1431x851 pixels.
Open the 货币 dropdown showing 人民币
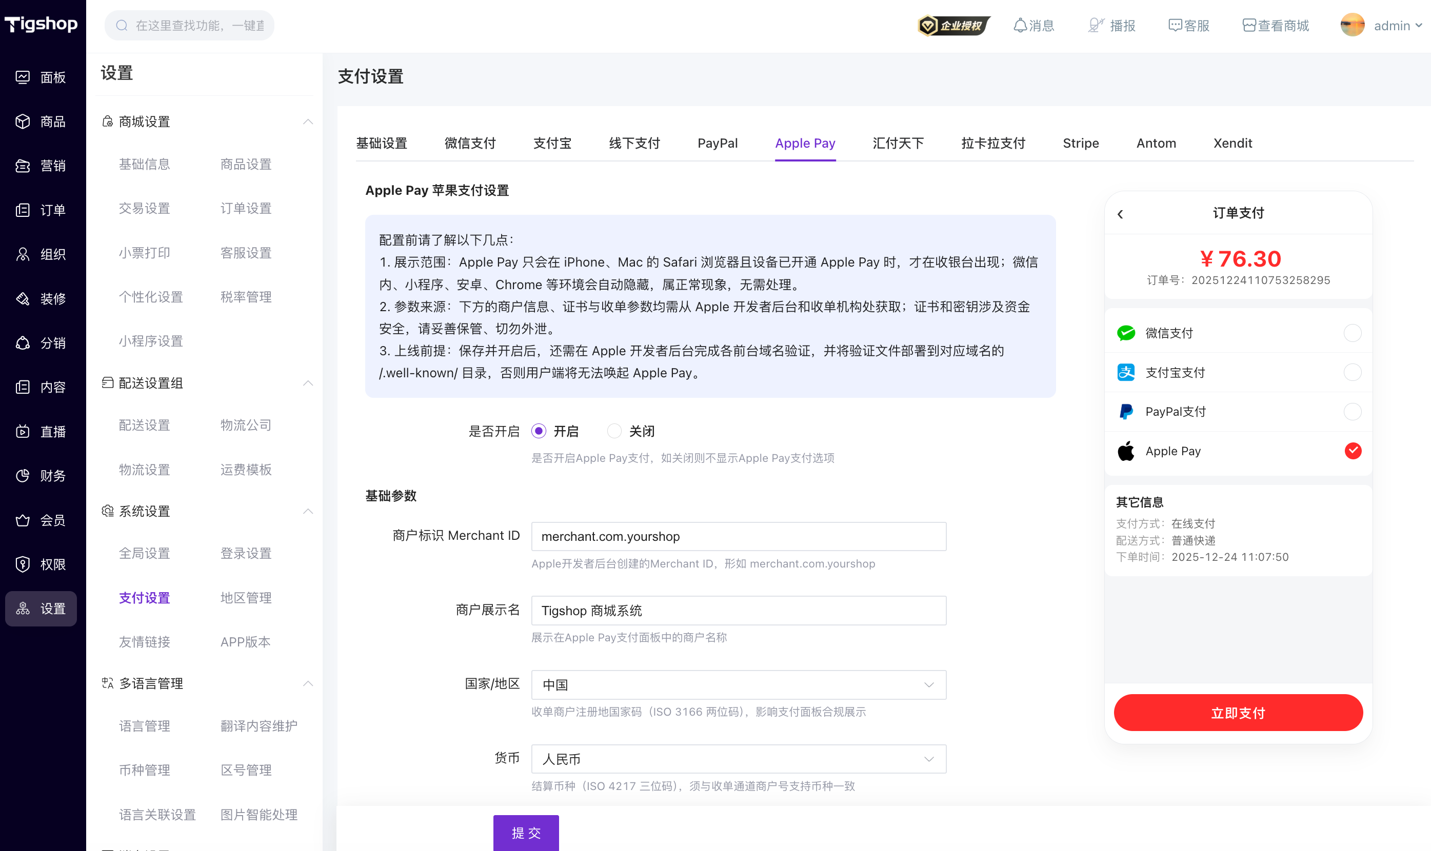739,759
